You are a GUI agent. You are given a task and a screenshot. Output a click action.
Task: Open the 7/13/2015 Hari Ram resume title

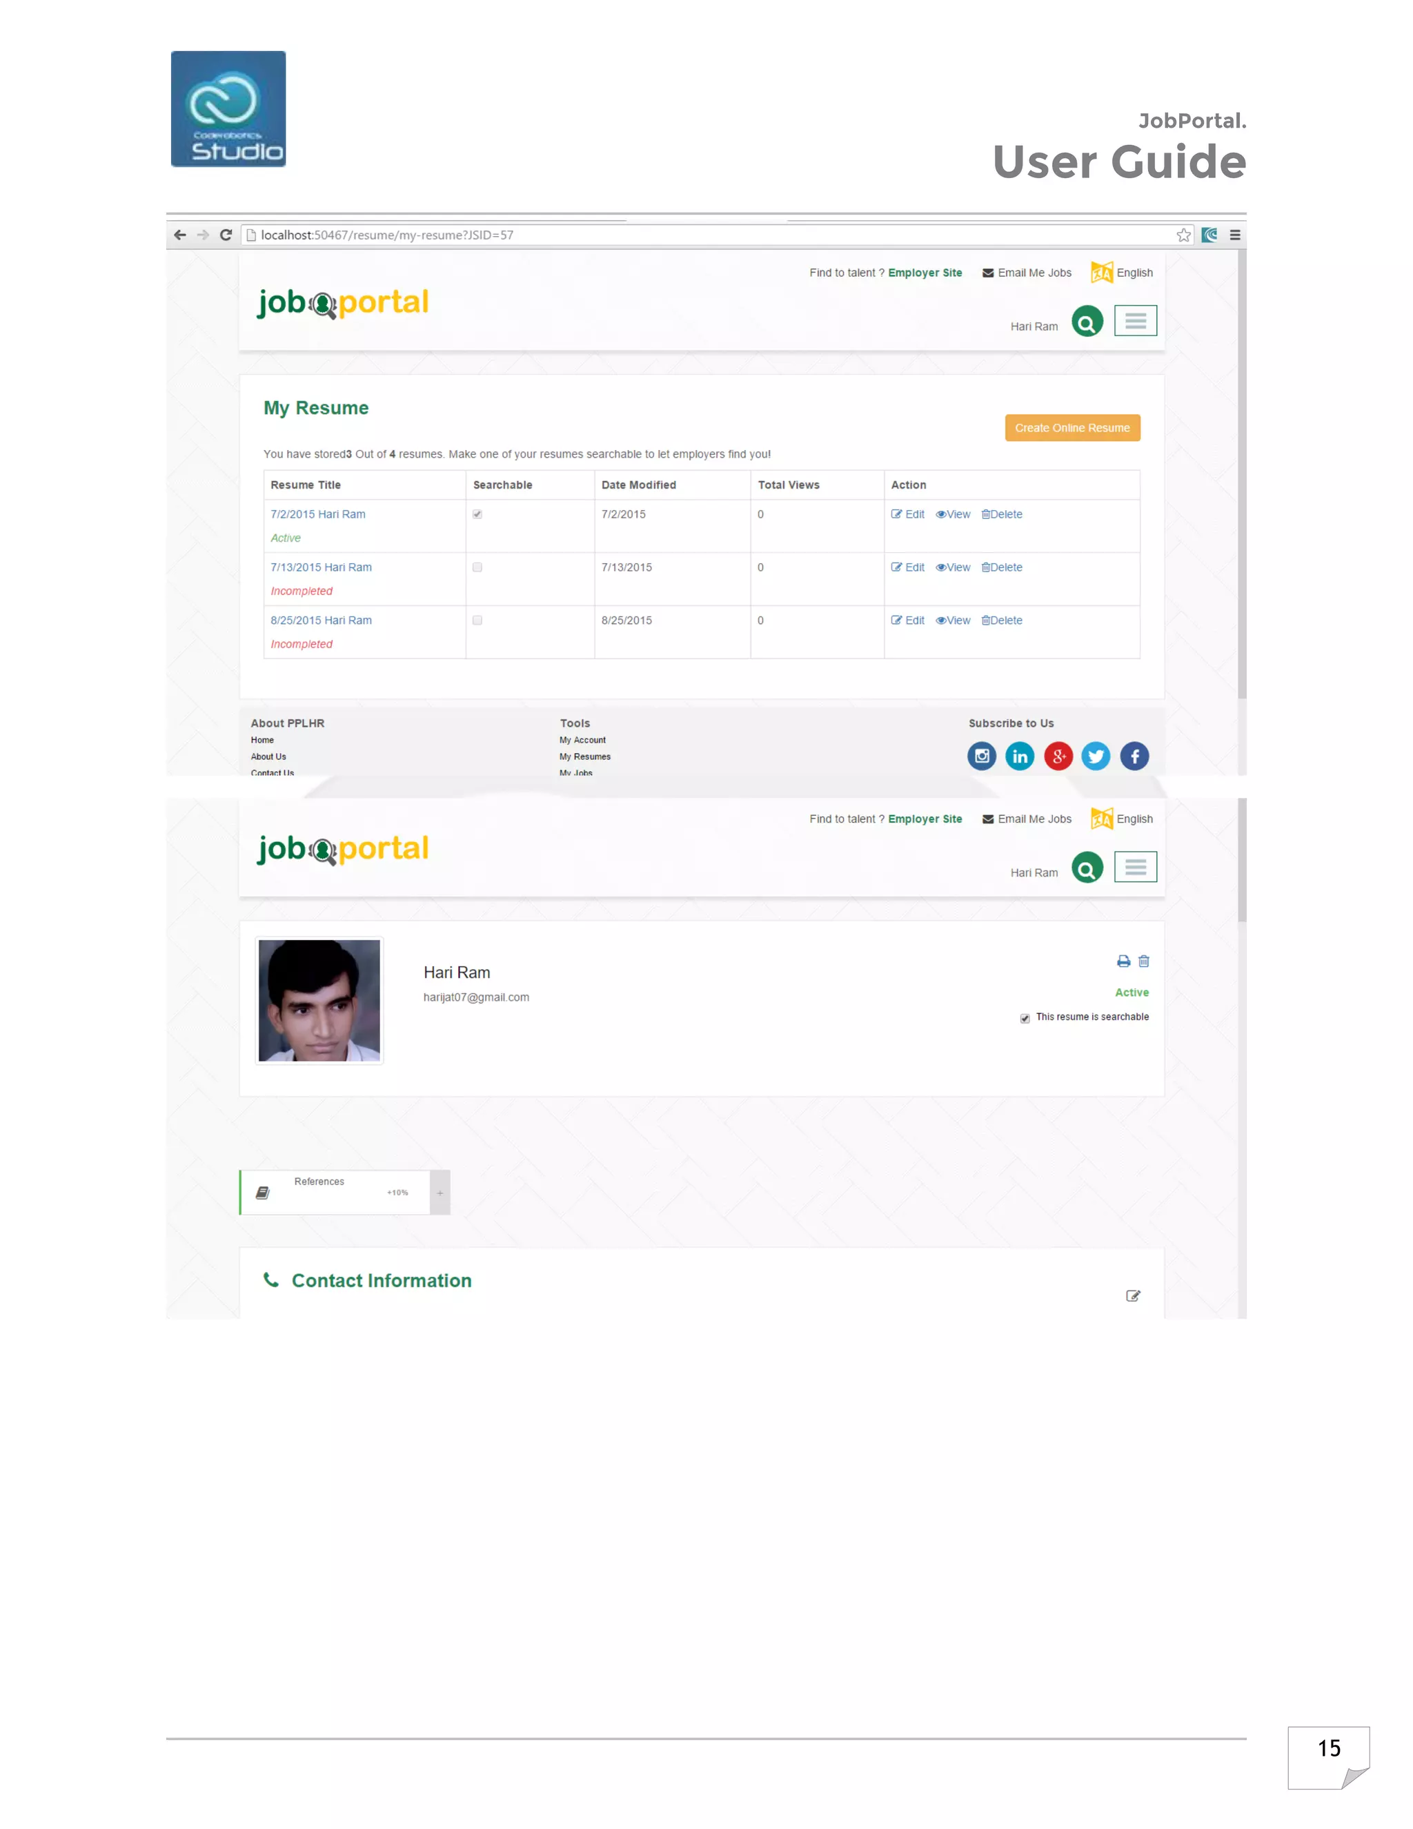(x=321, y=567)
